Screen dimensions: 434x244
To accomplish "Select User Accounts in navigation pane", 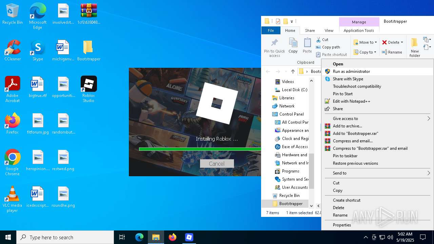I will (x=292, y=187).
